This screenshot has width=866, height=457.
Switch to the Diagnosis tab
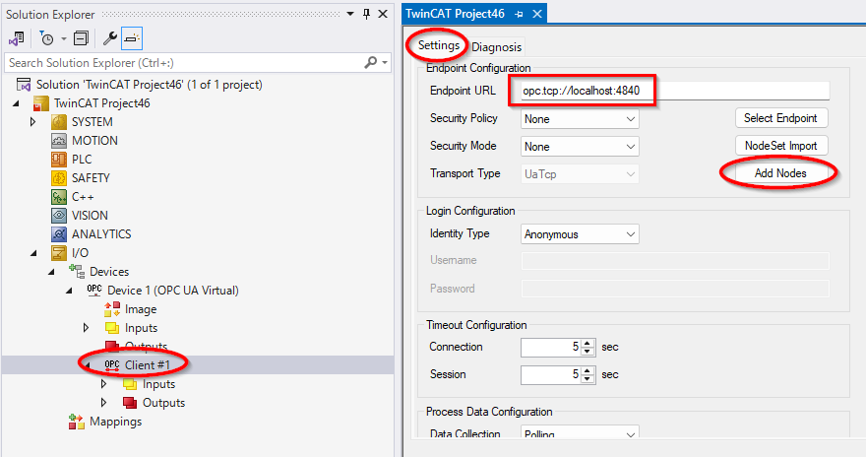pyautogui.click(x=497, y=46)
